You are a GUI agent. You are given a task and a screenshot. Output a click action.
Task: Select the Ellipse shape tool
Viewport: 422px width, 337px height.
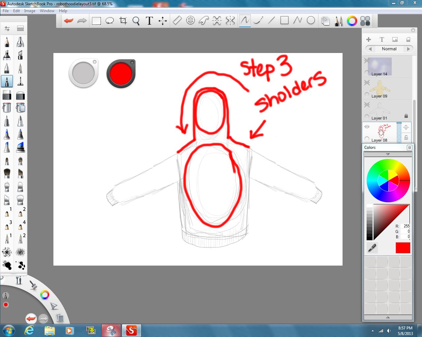point(310,20)
